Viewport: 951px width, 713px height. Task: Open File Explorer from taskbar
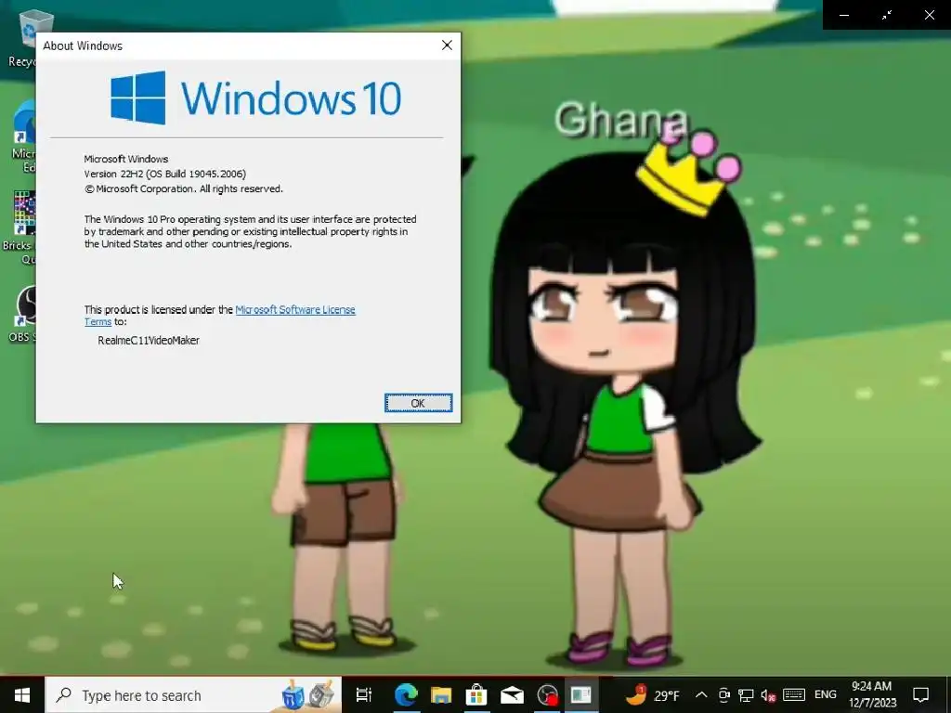[441, 694]
